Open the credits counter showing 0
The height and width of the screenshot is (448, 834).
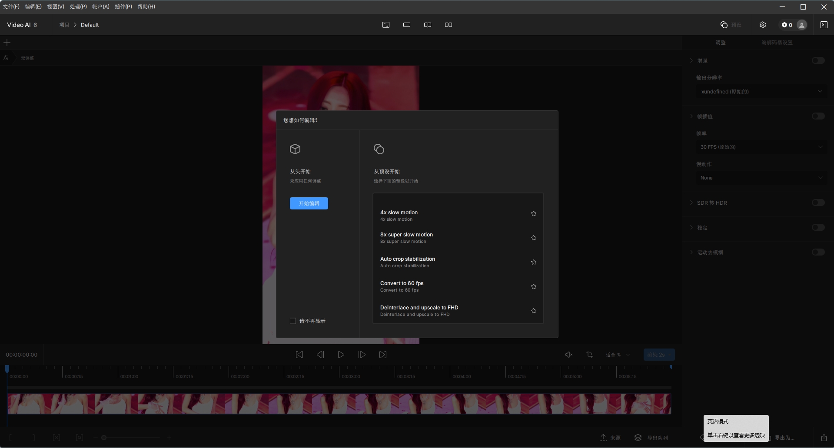coord(787,25)
